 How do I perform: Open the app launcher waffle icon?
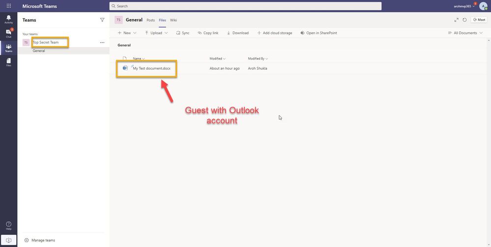[9, 6]
